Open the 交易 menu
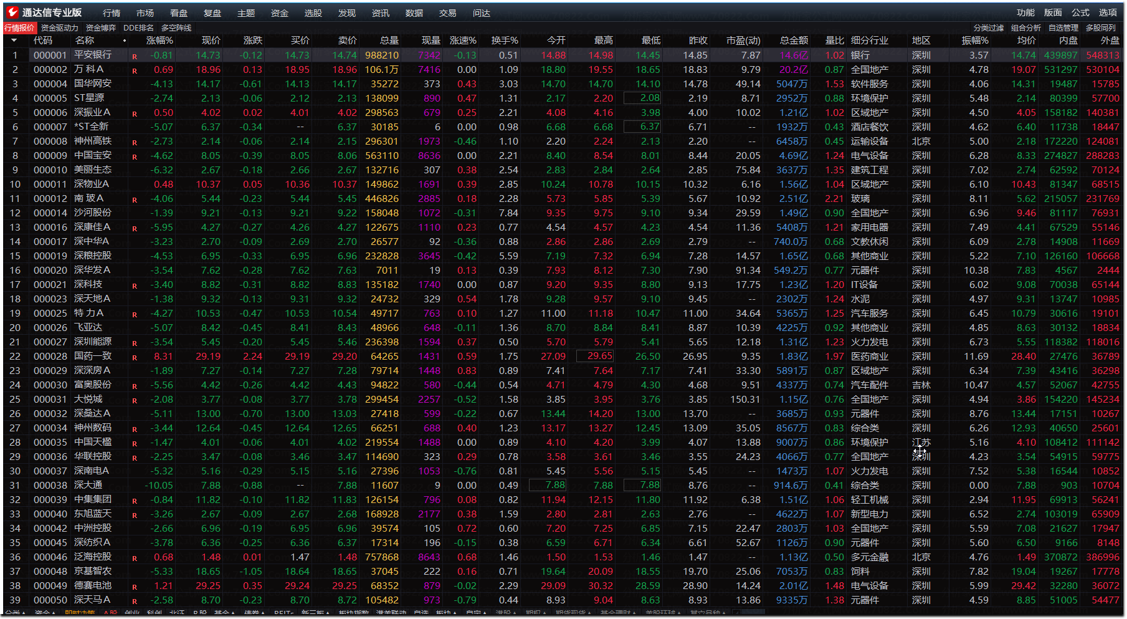This screenshot has width=1127, height=619. point(448,13)
